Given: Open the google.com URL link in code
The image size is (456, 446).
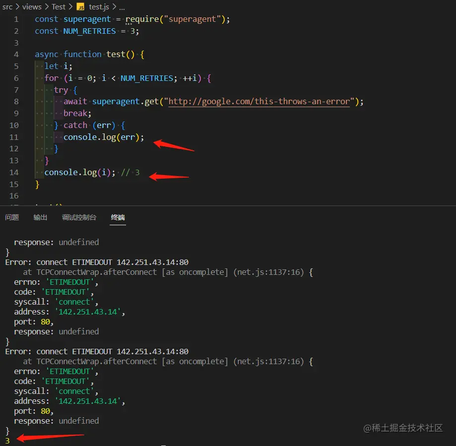Looking at the screenshot, I should (x=259, y=102).
